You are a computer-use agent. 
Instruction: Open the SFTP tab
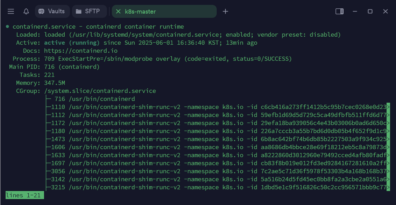[x=89, y=11]
